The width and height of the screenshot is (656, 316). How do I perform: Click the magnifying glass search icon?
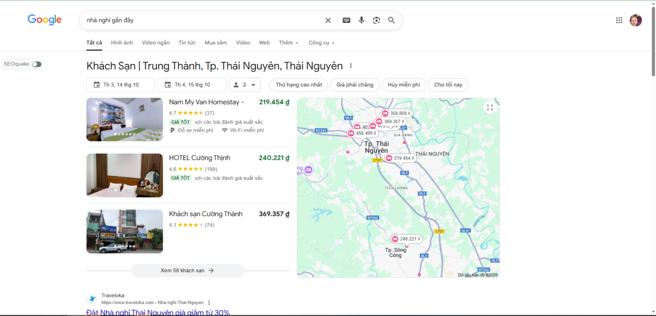(x=391, y=20)
